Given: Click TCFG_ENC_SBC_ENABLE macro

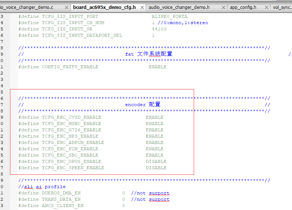Looking at the screenshot, I should pos(70,155).
